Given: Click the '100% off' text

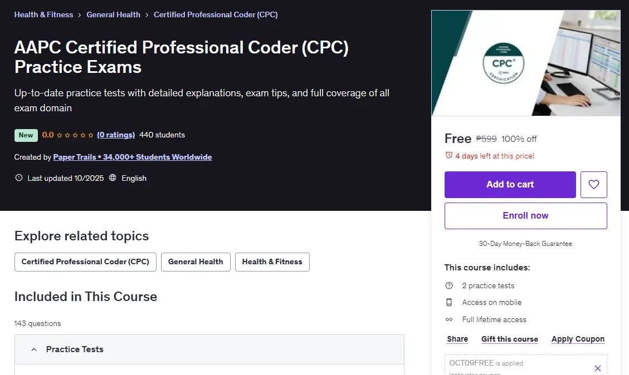Looking at the screenshot, I should pyautogui.click(x=519, y=139).
